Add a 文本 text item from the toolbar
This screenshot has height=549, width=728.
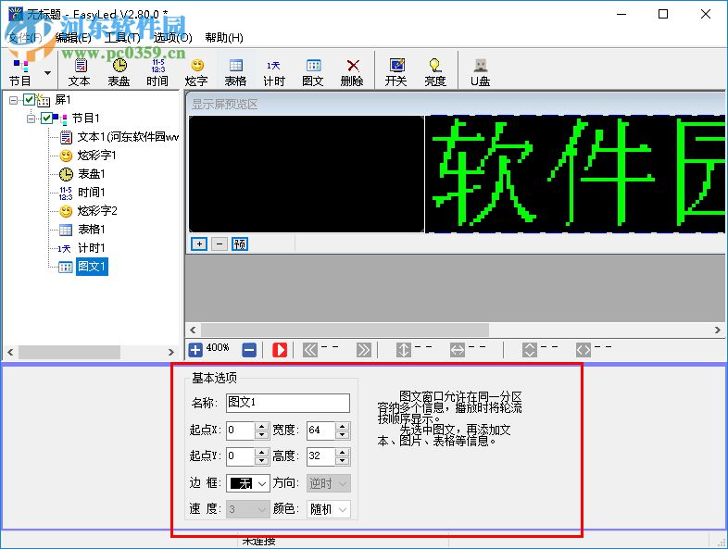pos(80,72)
